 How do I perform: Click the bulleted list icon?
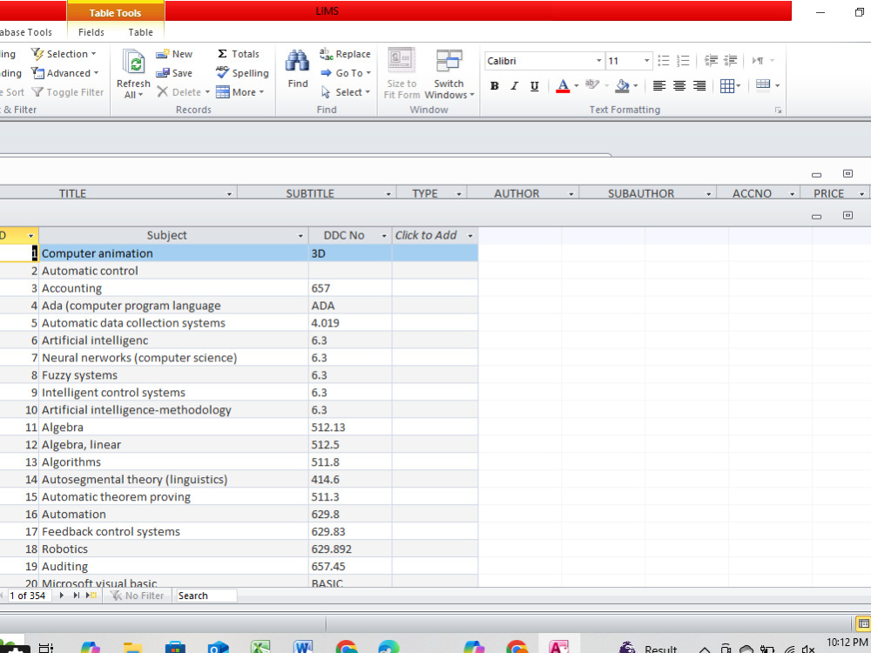click(x=663, y=61)
